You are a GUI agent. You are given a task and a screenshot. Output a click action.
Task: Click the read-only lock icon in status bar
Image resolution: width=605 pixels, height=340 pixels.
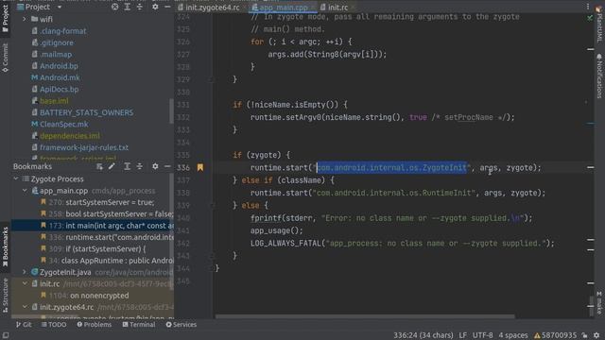(585, 335)
